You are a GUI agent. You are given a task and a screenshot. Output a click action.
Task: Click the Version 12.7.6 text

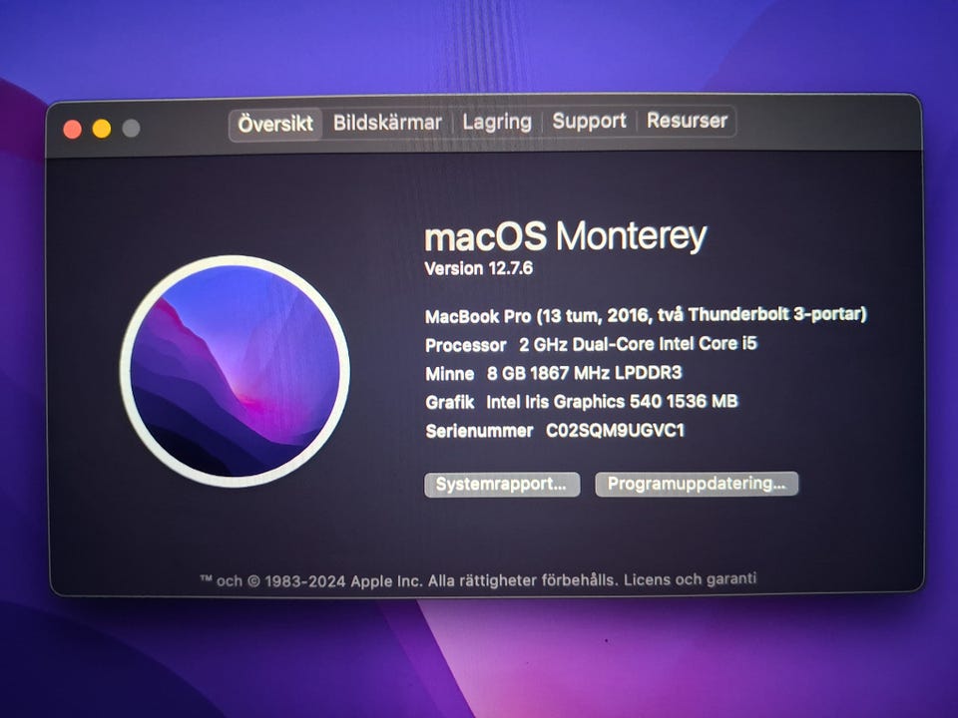pyautogui.click(x=479, y=268)
